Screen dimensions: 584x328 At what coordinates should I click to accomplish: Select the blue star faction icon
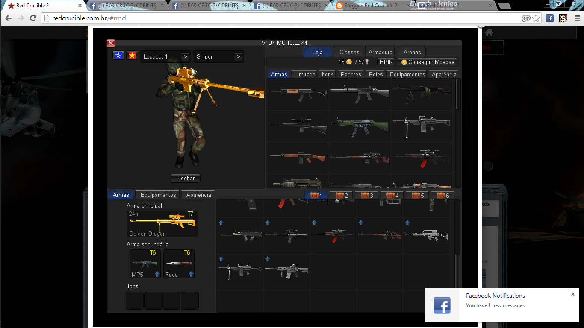click(x=118, y=55)
